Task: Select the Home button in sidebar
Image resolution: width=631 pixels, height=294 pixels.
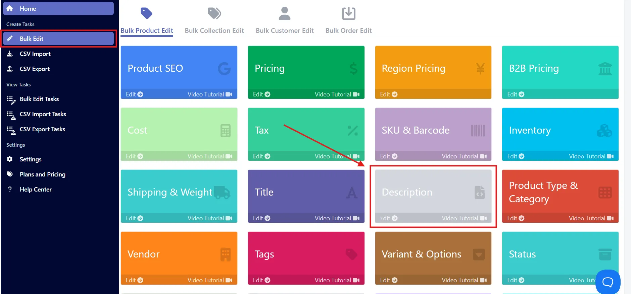Action: point(58,8)
